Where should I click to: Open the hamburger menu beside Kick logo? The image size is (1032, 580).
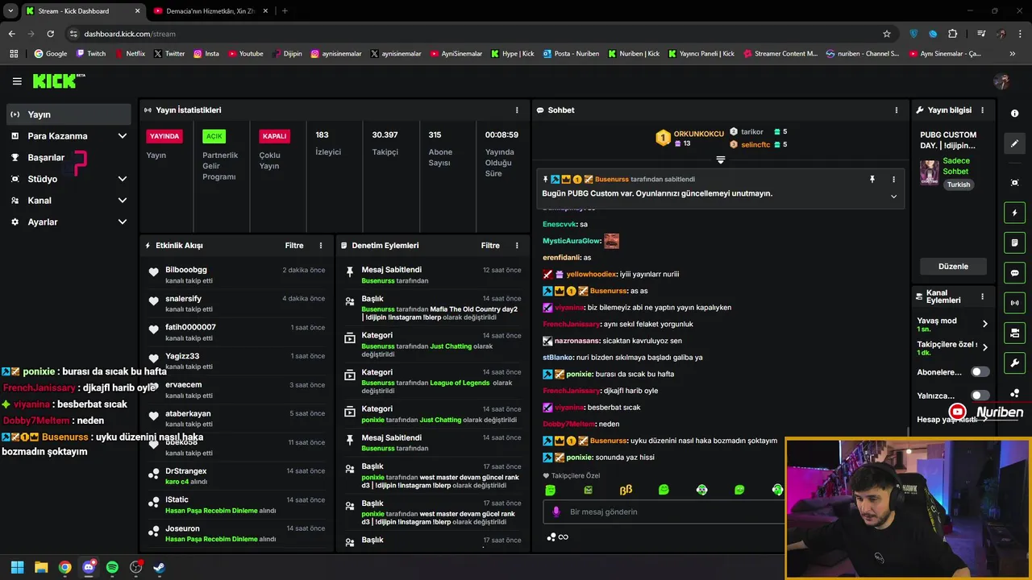pyautogui.click(x=17, y=81)
